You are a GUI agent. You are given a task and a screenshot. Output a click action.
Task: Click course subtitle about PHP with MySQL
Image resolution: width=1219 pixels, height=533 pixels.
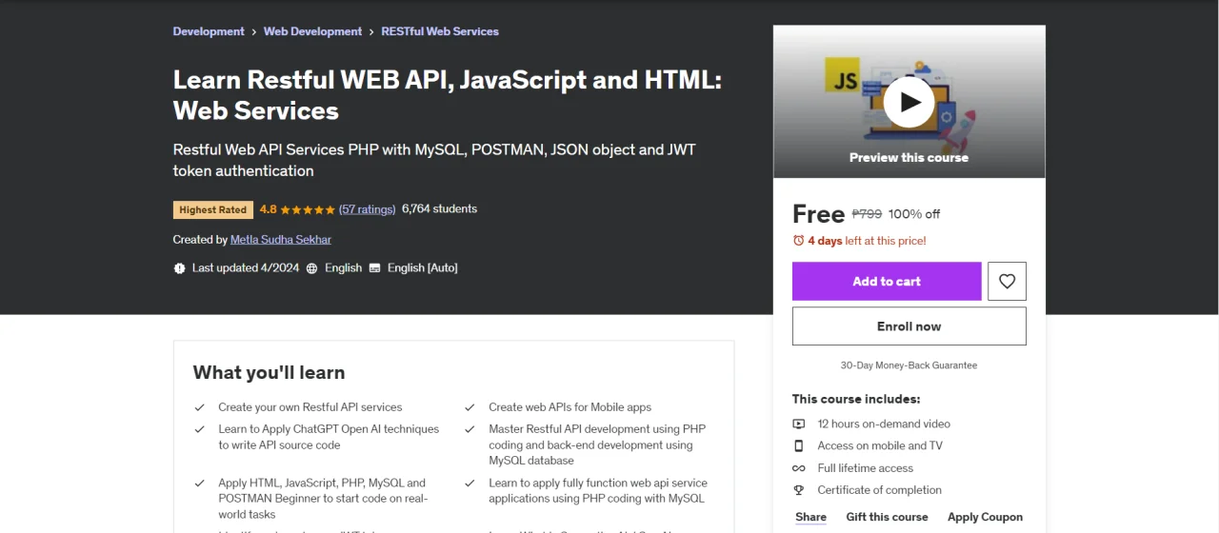pos(434,160)
